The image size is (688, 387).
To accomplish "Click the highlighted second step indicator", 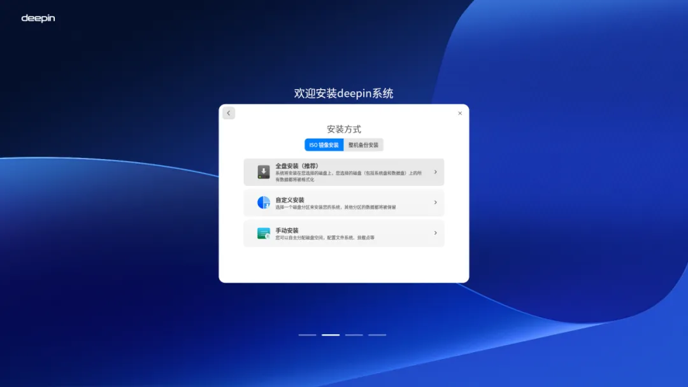I will click(x=331, y=335).
